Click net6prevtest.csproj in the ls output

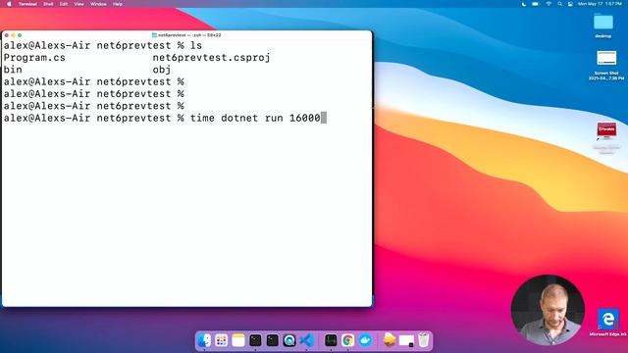[x=212, y=58]
